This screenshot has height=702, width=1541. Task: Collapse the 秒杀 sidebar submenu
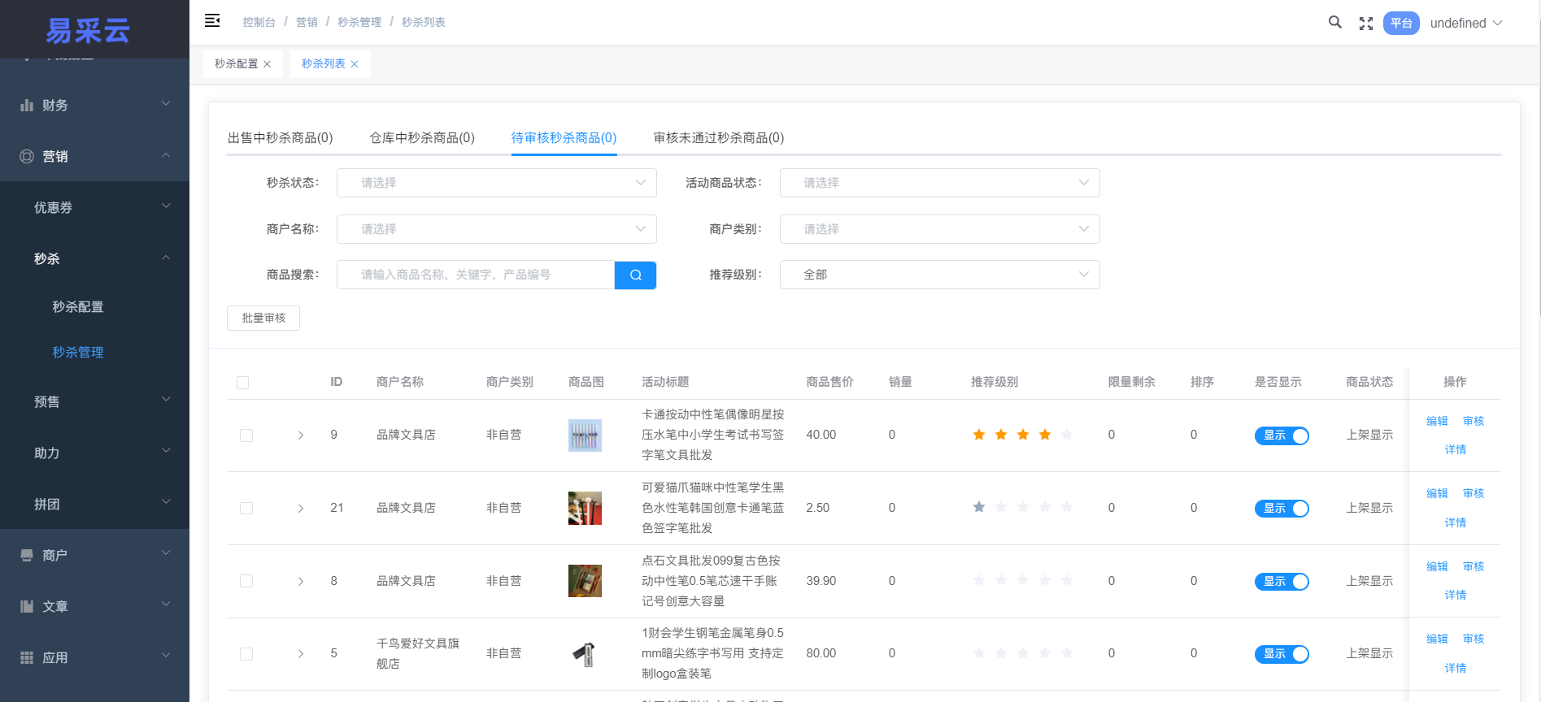click(x=94, y=258)
